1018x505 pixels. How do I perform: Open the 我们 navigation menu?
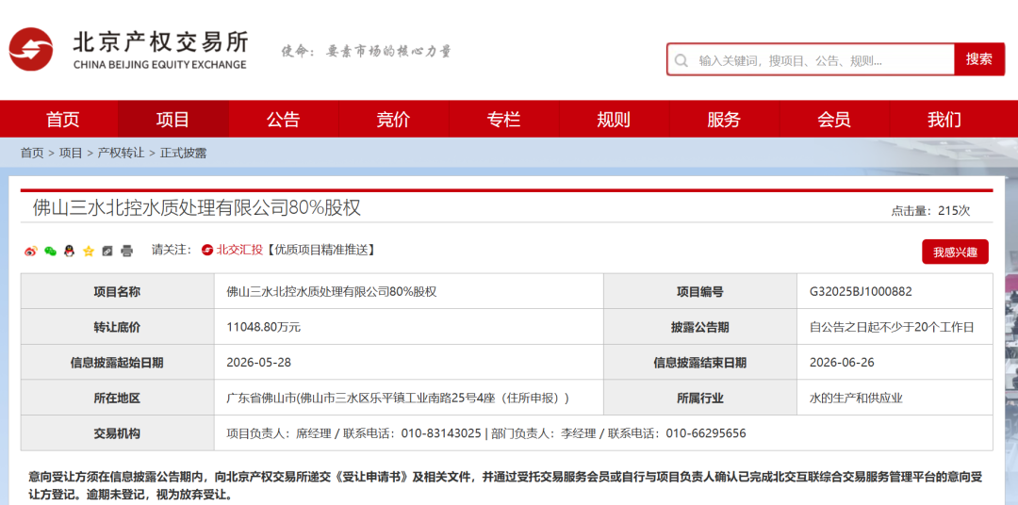tap(944, 120)
